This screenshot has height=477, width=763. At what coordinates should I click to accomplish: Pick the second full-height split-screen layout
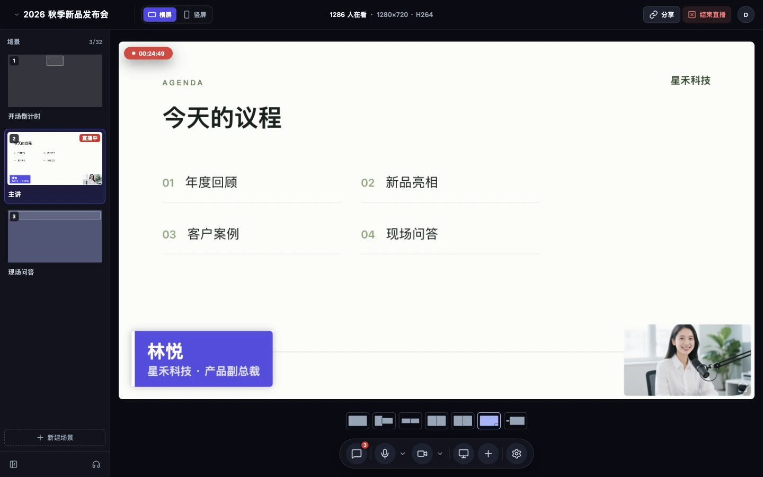[x=463, y=421]
